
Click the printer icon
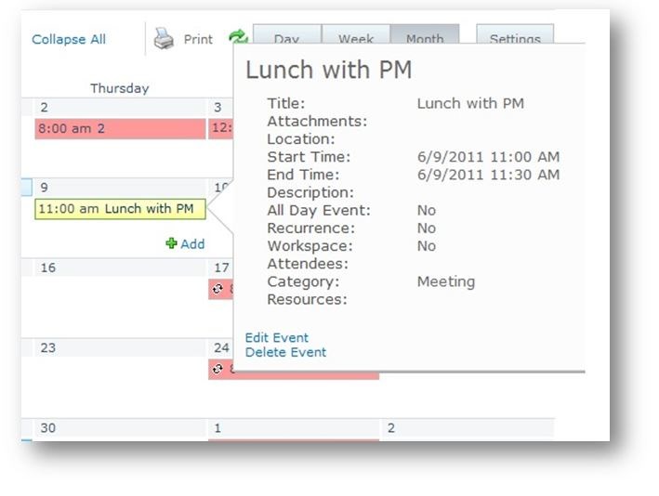164,39
